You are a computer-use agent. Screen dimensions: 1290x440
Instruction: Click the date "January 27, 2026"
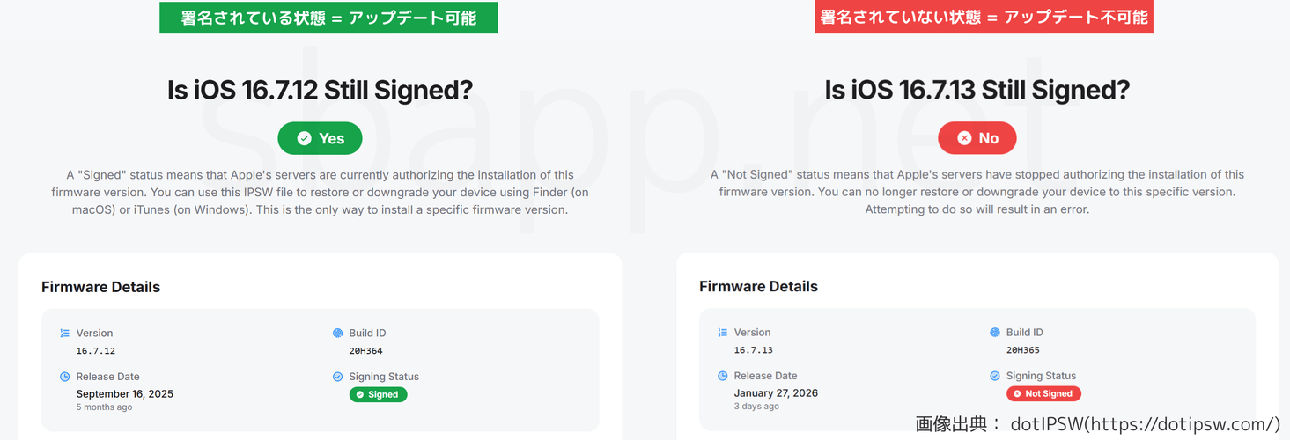(x=776, y=392)
